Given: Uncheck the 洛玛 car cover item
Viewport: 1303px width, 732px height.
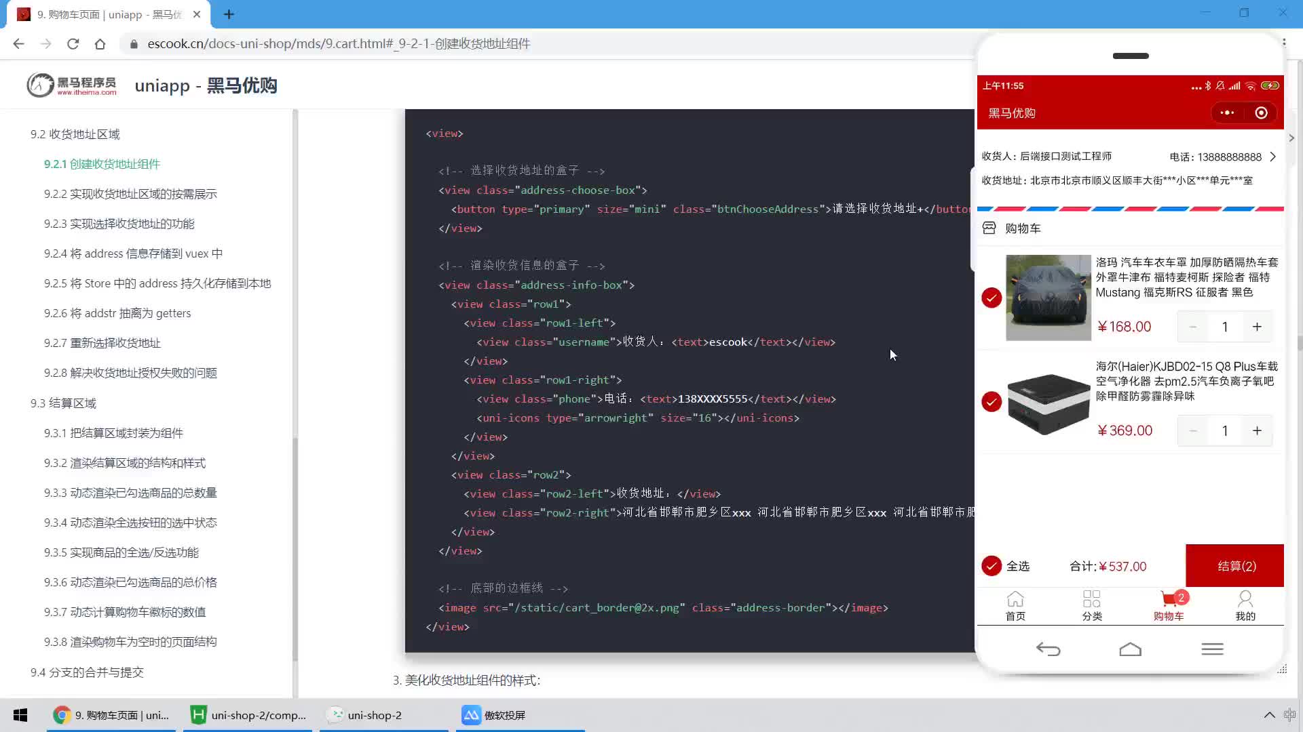Looking at the screenshot, I should point(992,298).
